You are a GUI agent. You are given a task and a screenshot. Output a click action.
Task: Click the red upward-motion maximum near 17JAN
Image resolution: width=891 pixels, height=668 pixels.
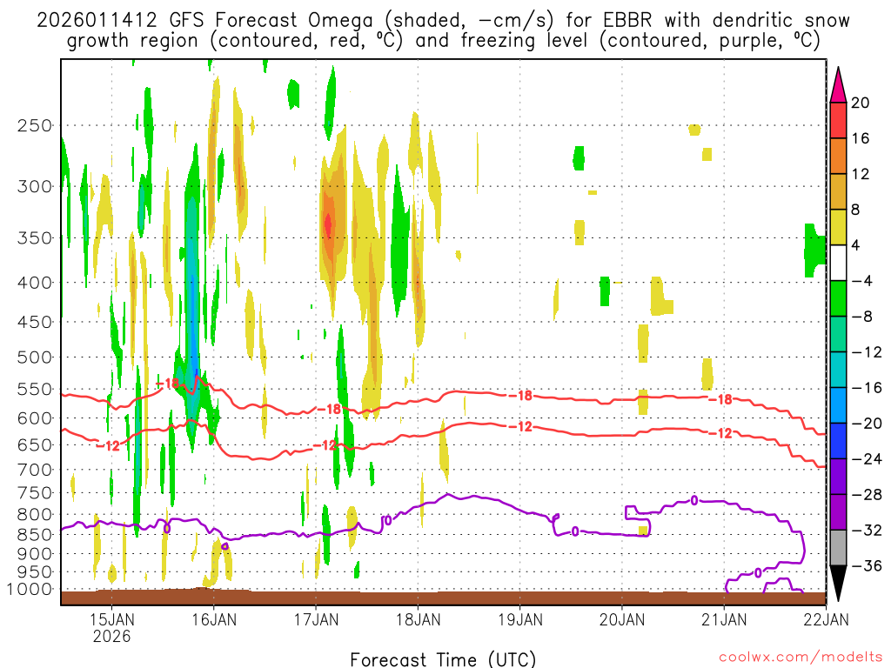pyautogui.click(x=328, y=224)
